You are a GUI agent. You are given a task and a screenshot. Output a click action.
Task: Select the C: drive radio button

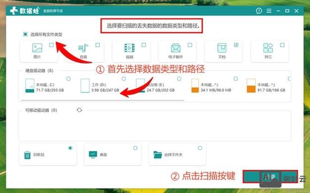tap(68, 79)
